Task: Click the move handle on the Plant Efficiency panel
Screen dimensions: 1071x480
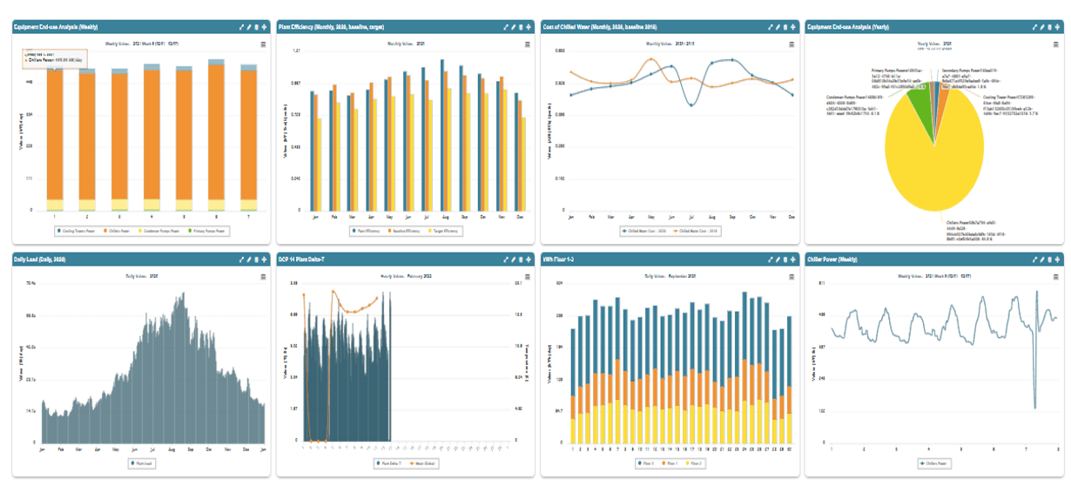Action: [x=529, y=26]
